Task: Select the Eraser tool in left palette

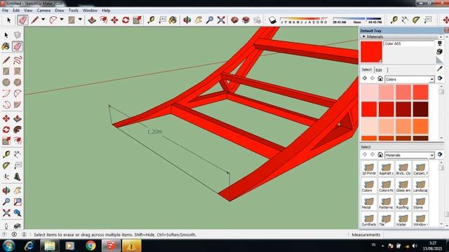Action: tap(18, 46)
